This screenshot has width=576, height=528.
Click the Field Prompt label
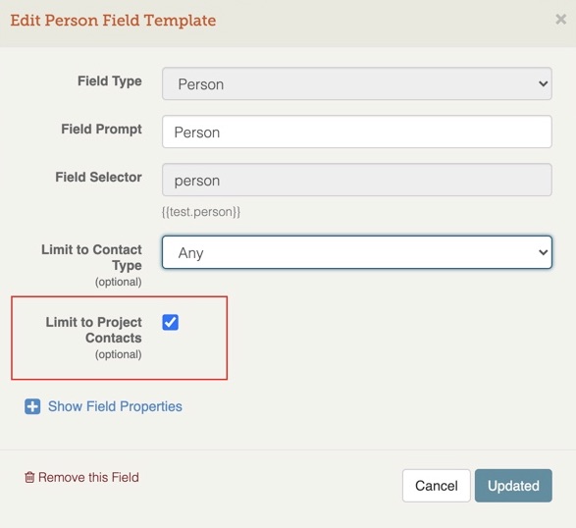(x=101, y=130)
